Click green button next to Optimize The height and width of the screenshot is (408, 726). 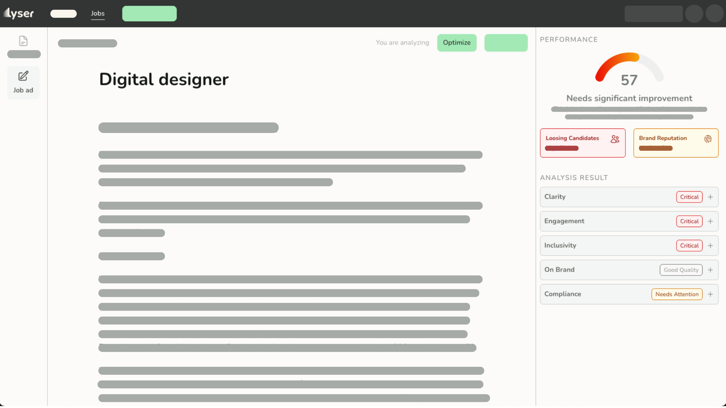pyautogui.click(x=506, y=43)
